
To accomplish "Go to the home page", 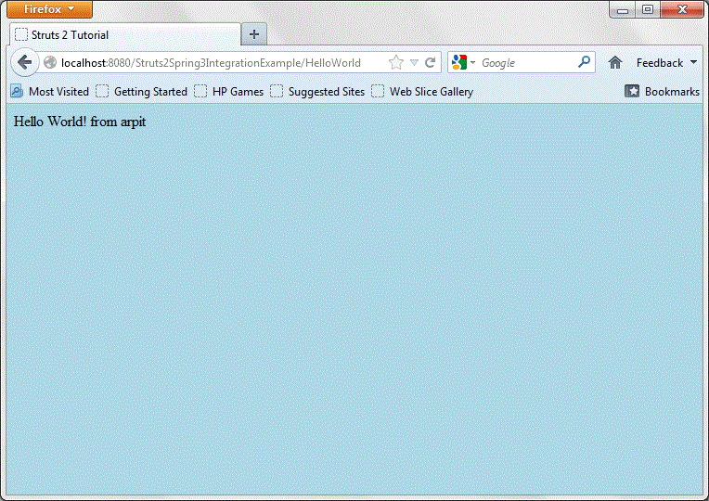I will (615, 62).
